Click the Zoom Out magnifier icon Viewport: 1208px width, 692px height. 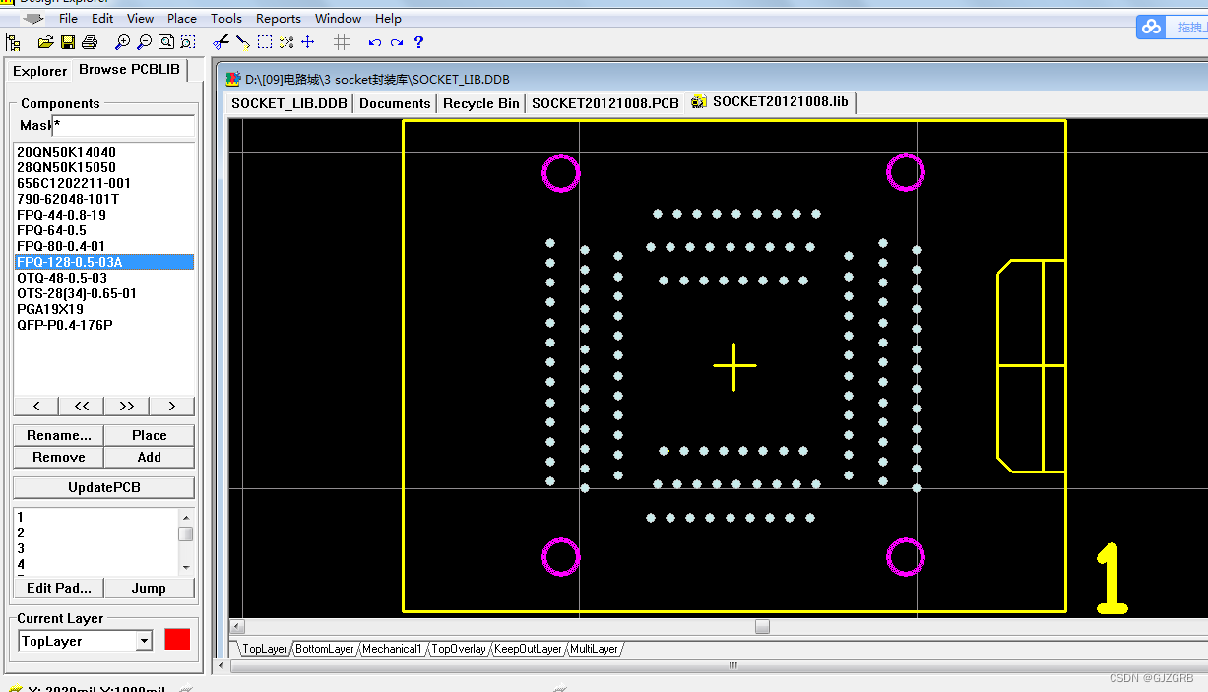(144, 42)
